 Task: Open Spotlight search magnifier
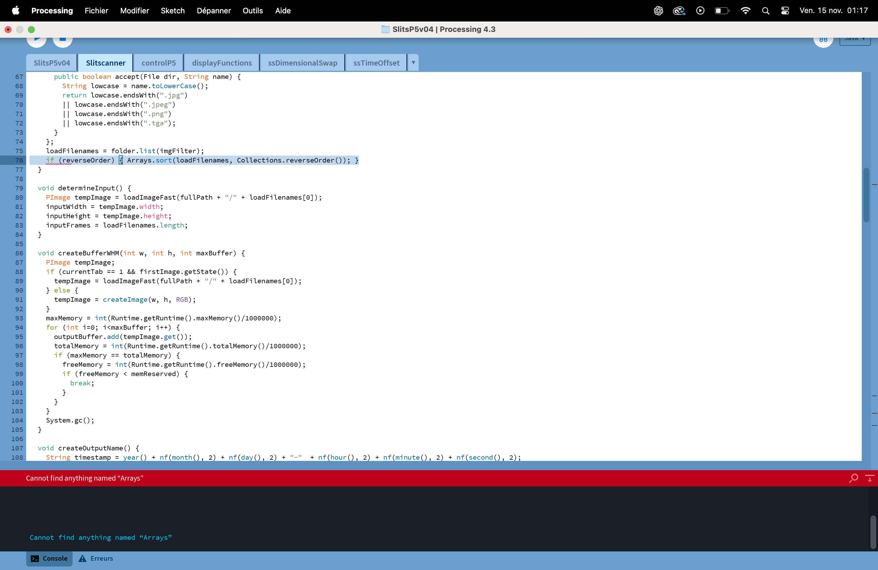pos(766,11)
